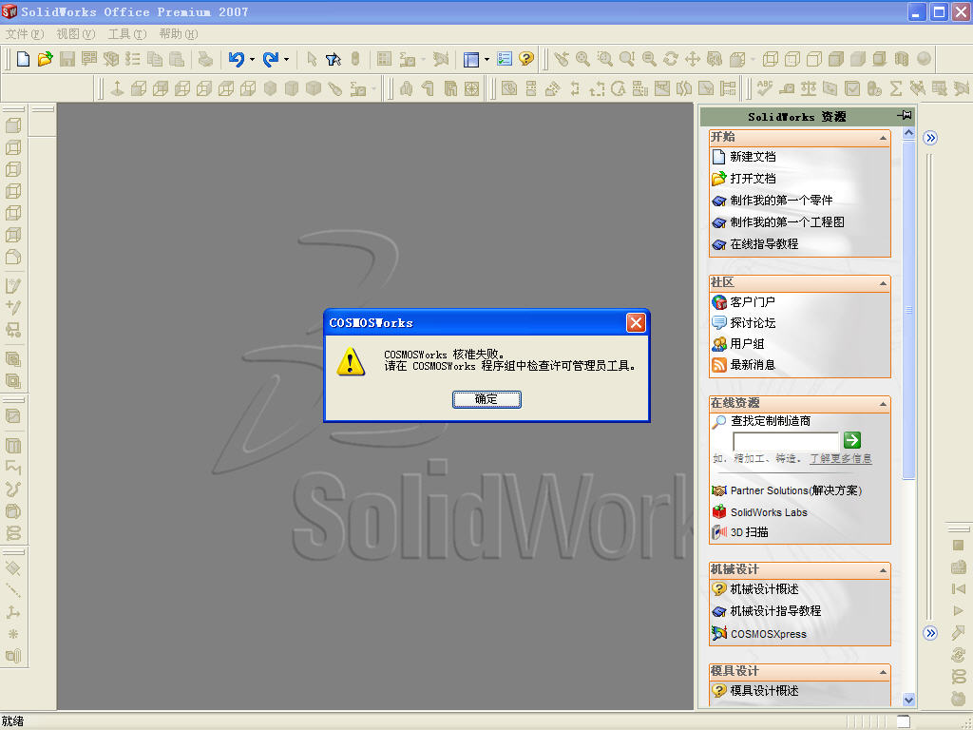The height and width of the screenshot is (730, 973).
Task: Click the 新建文档 icon in resources panel
Action: point(718,157)
